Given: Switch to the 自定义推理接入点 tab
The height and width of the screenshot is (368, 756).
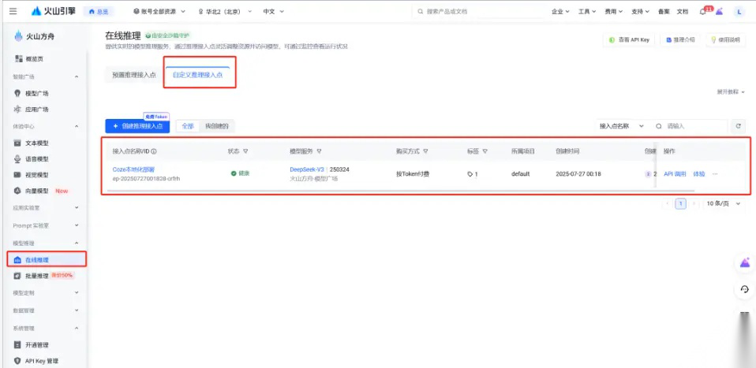Looking at the screenshot, I should 197,75.
